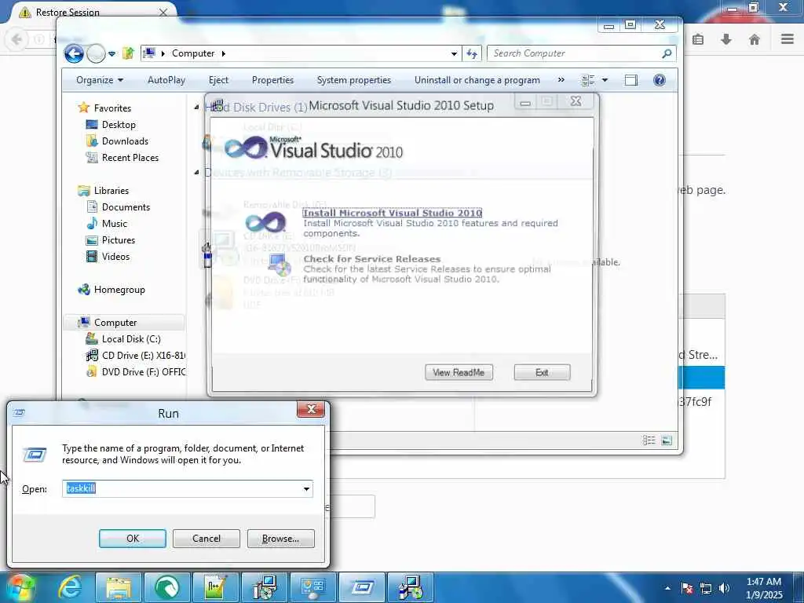Screen dimensions: 804x603
Task: Click the volume speaker tray icon
Action: pos(725,588)
